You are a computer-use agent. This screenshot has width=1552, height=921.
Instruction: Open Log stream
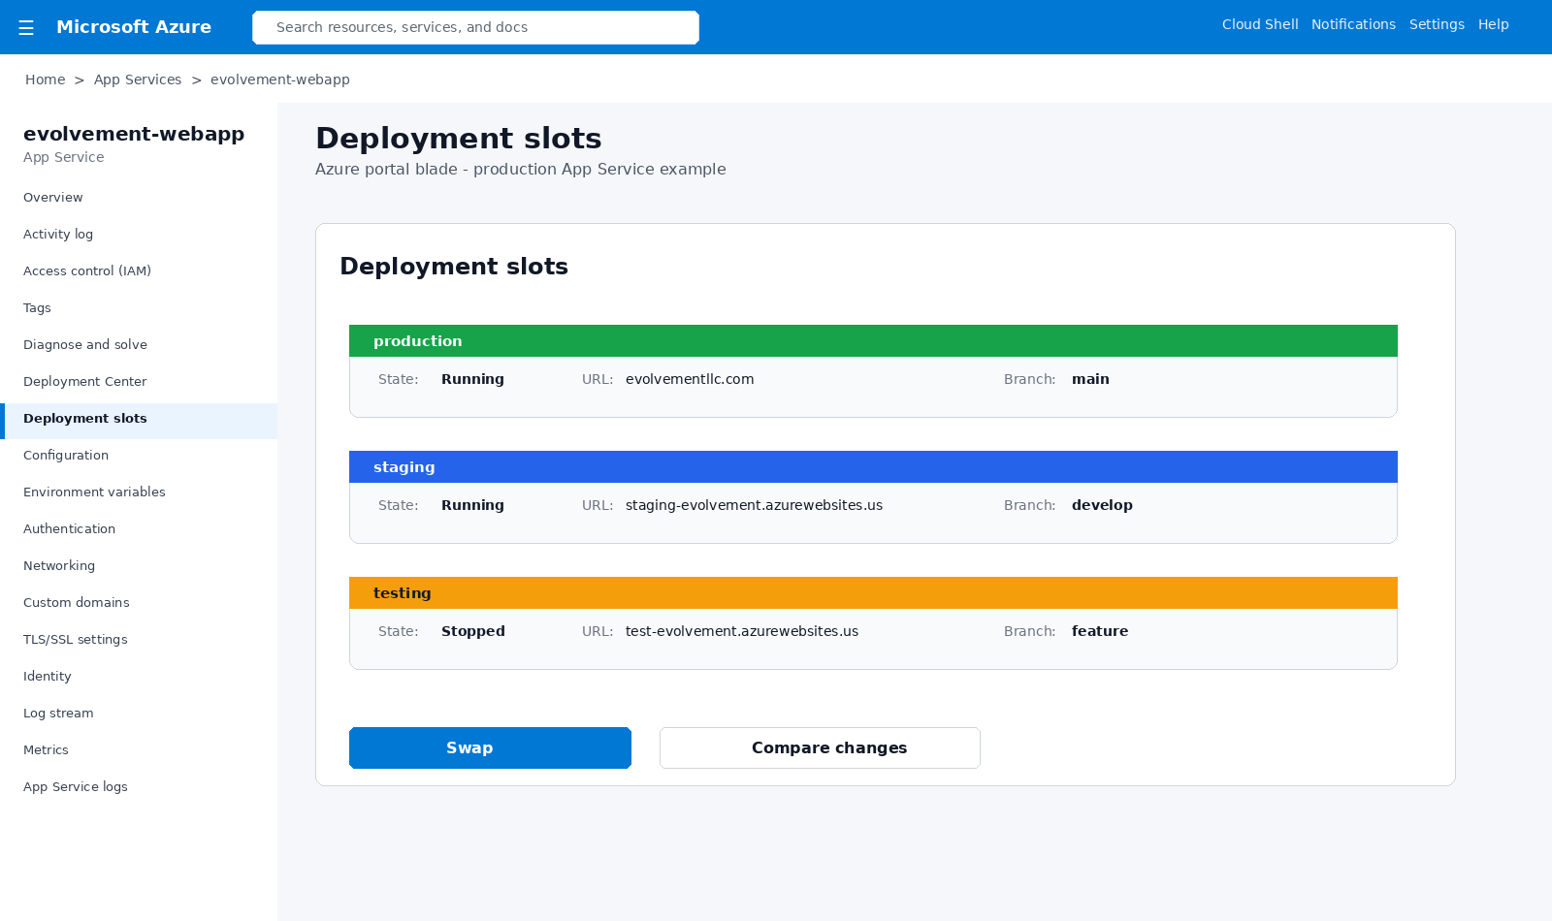pos(139,714)
